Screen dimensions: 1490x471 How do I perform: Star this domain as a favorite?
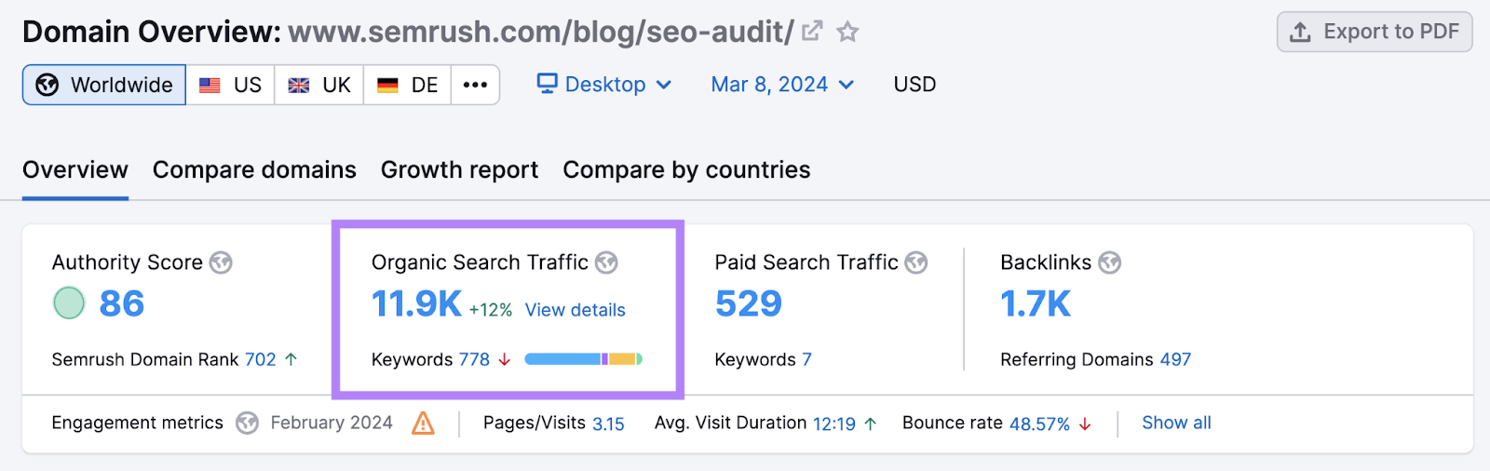tap(847, 32)
